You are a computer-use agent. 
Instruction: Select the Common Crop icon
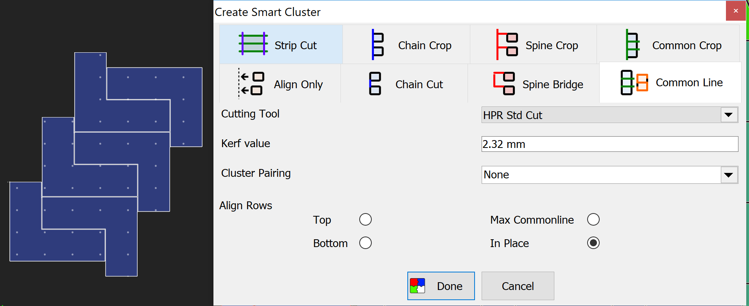point(632,44)
